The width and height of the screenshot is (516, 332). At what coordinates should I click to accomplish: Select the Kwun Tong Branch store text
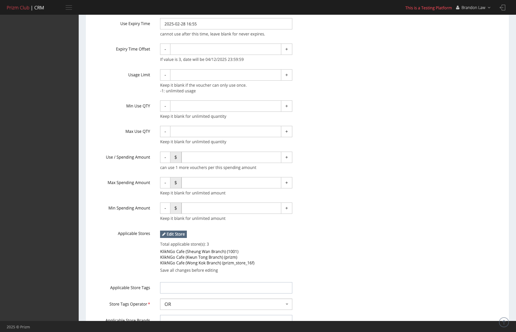(x=199, y=257)
